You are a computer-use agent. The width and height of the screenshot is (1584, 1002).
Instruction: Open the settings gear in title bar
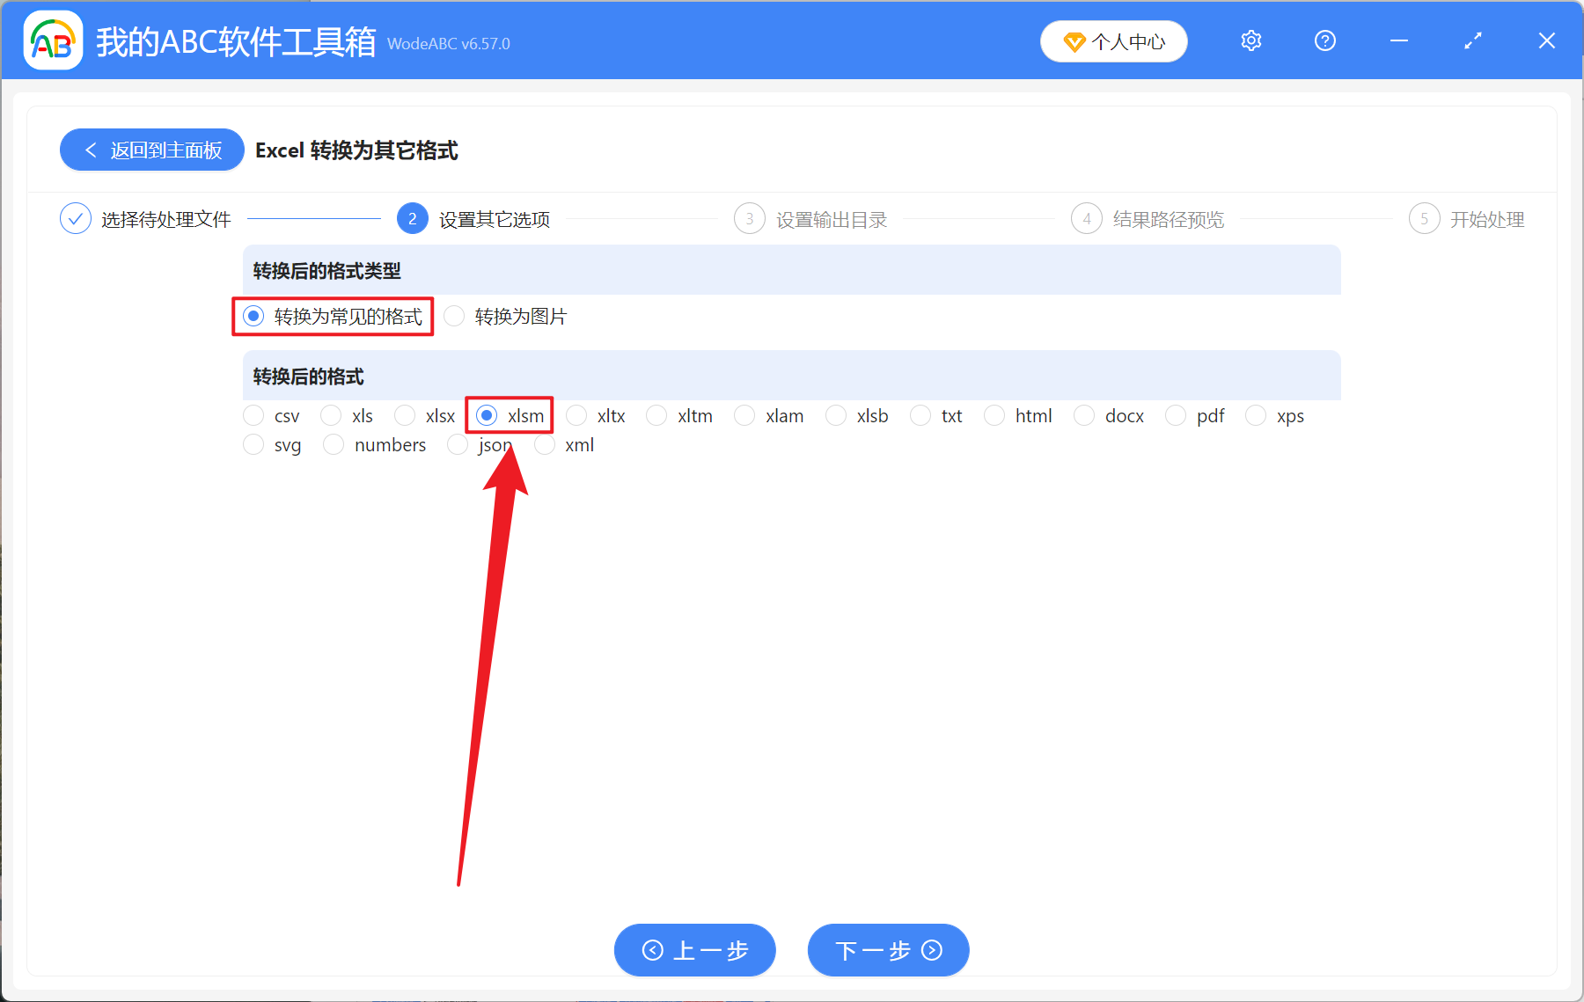(x=1250, y=40)
